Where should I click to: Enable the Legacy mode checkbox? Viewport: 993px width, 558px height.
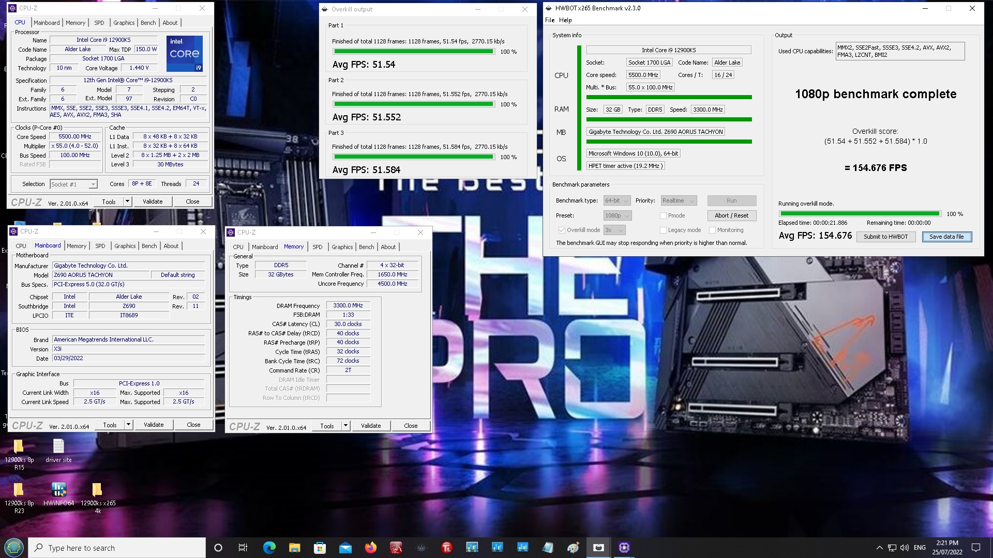pyautogui.click(x=663, y=230)
